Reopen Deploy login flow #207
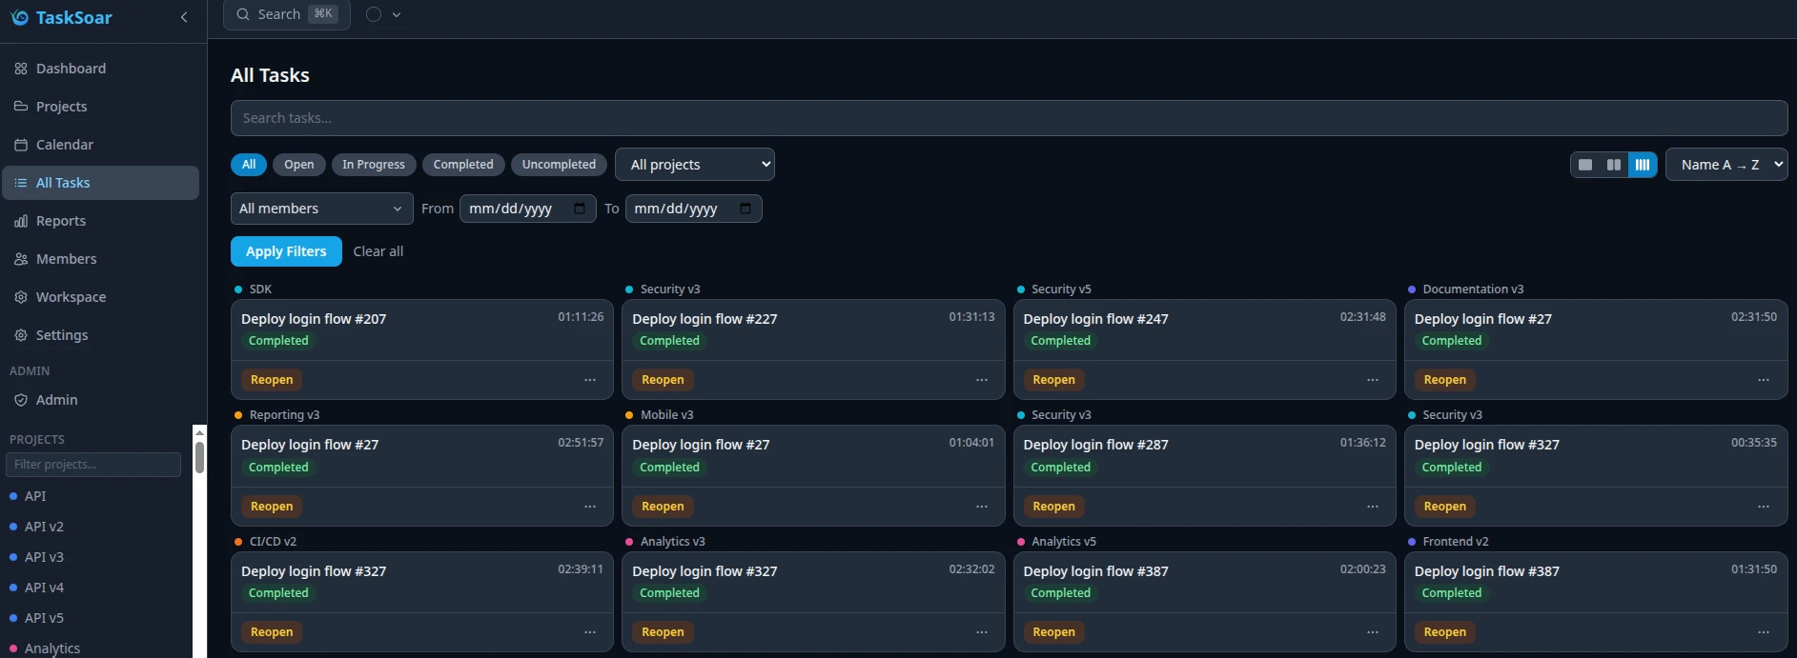The image size is (1797, 658). coord(272,380)
